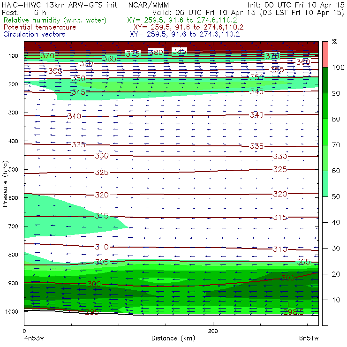
Task: Select the red 'Potential temperature' legend text
Action: (39, 27)
